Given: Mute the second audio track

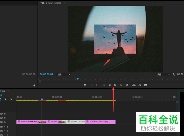Looking at the screenshot, I should pos(4,131).
